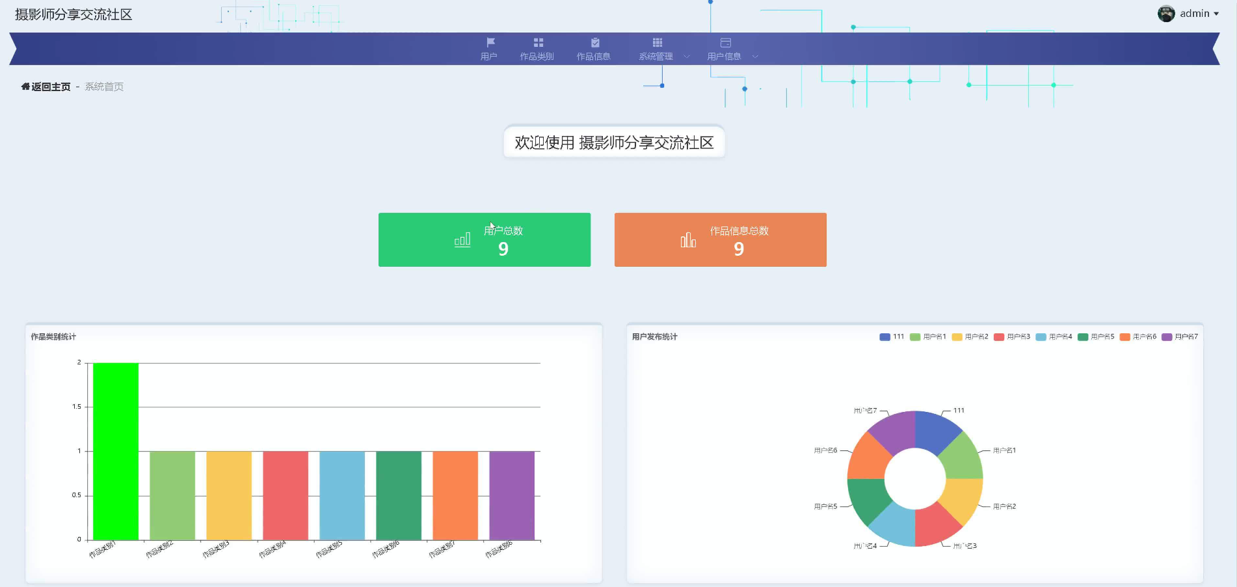Toggle the 111 legend entry
This screenshot has width=1237, height=587.
coord(892,336)
